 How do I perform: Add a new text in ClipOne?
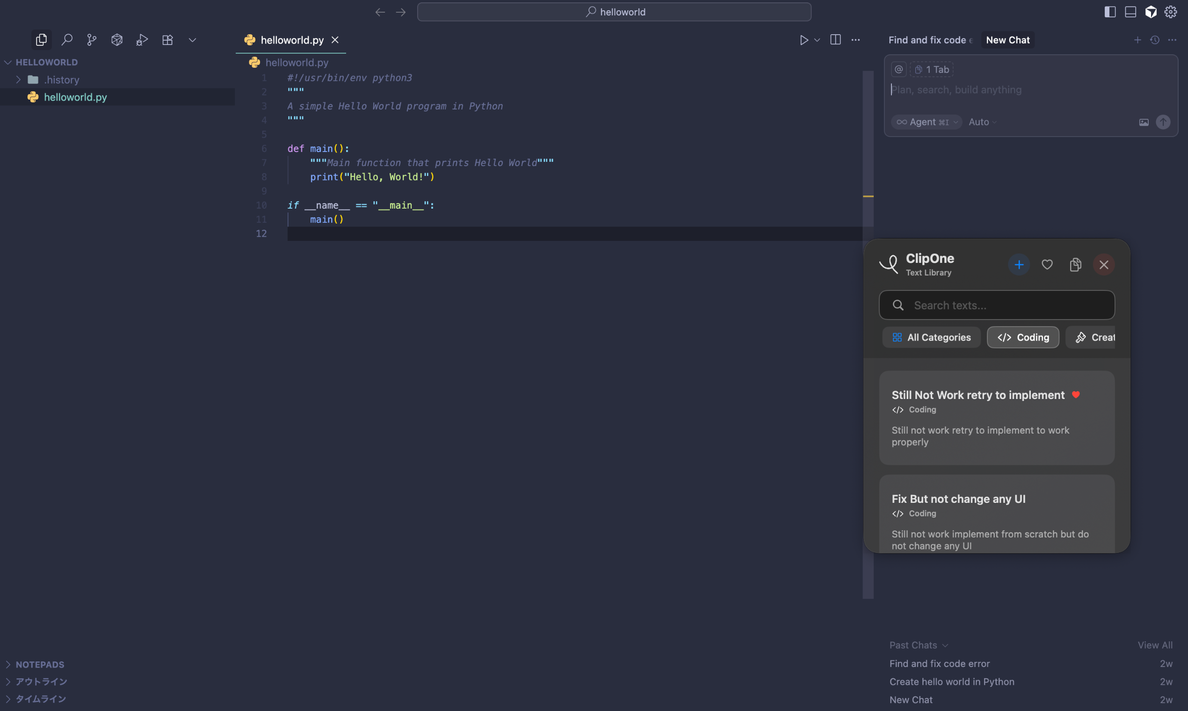coord(1019,264)
